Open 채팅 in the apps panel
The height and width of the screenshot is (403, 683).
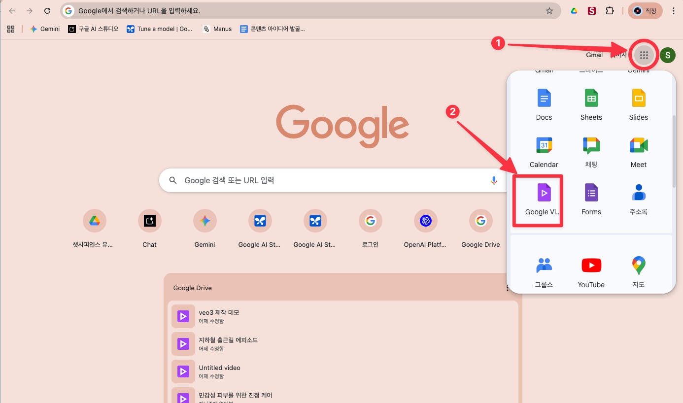591,152
